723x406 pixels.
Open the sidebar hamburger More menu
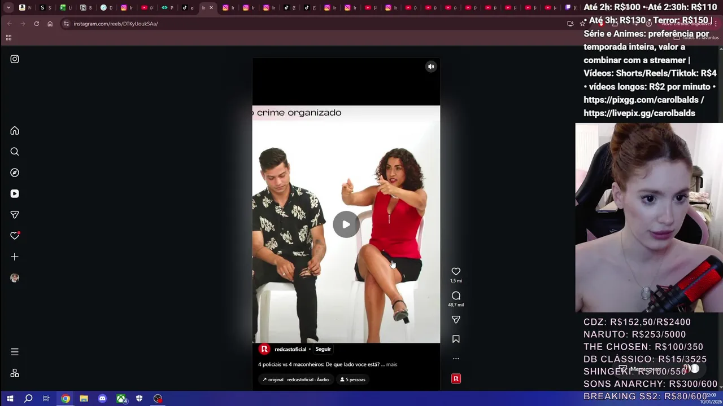click(x=15, y=352)
